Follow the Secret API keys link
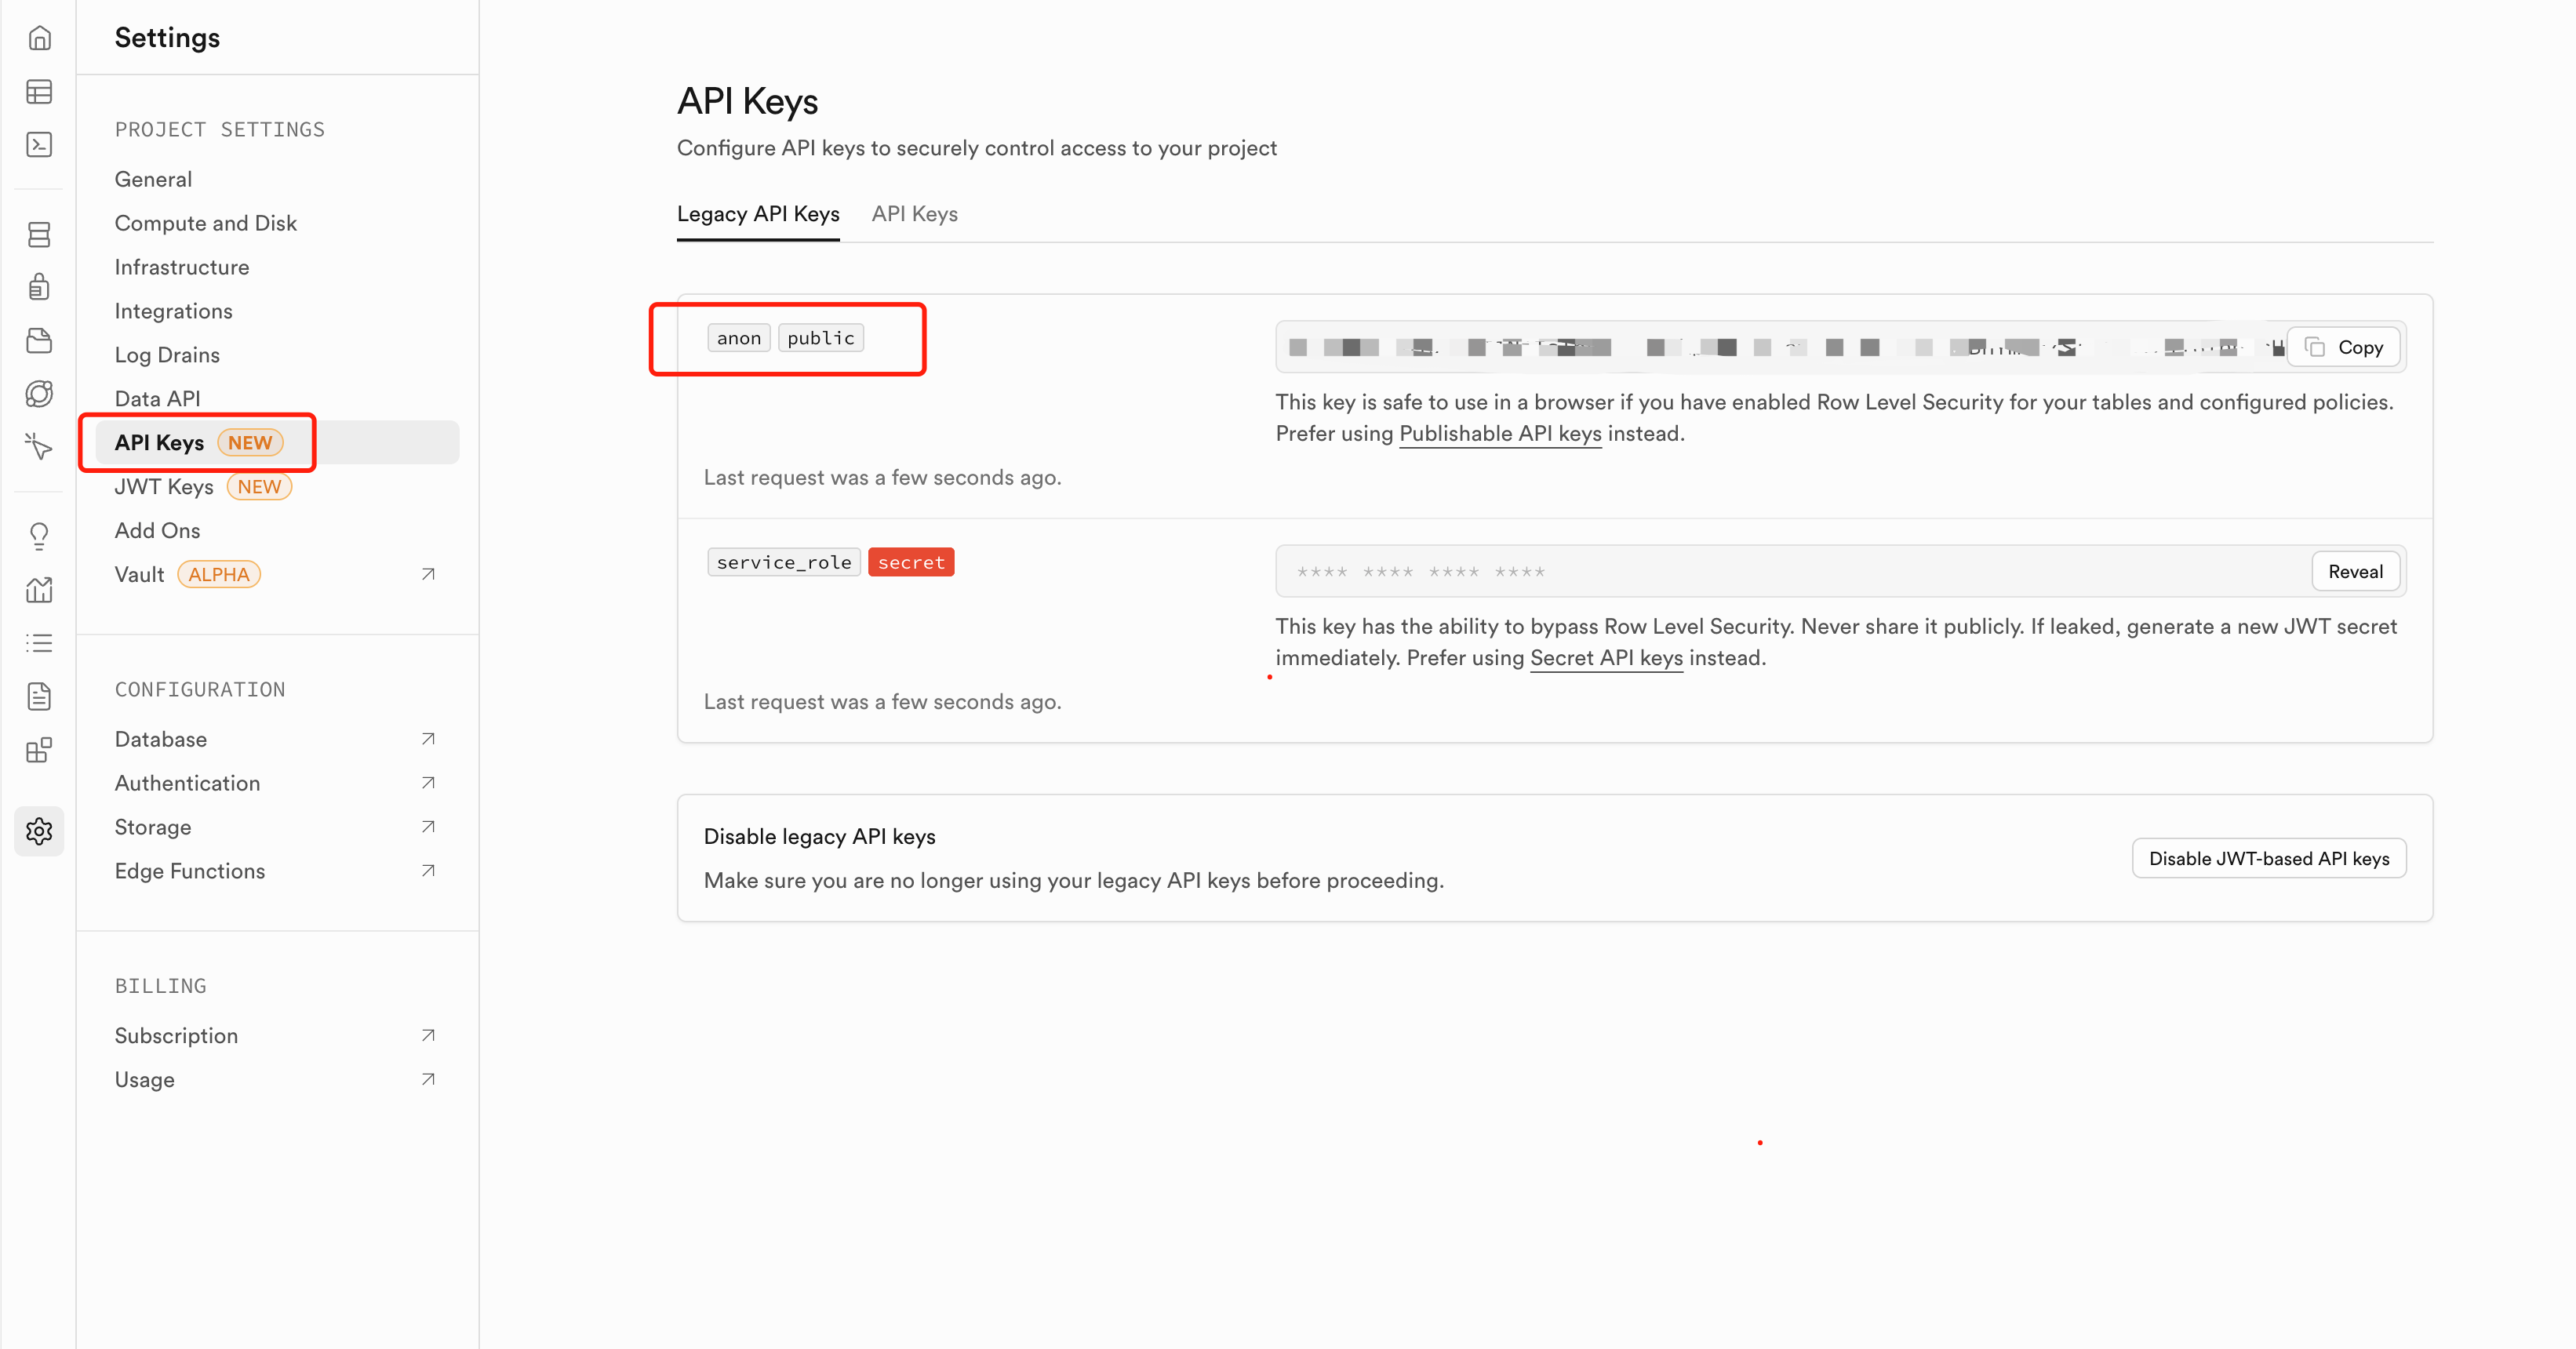2576x1349 pixels. coord(1606,658)
